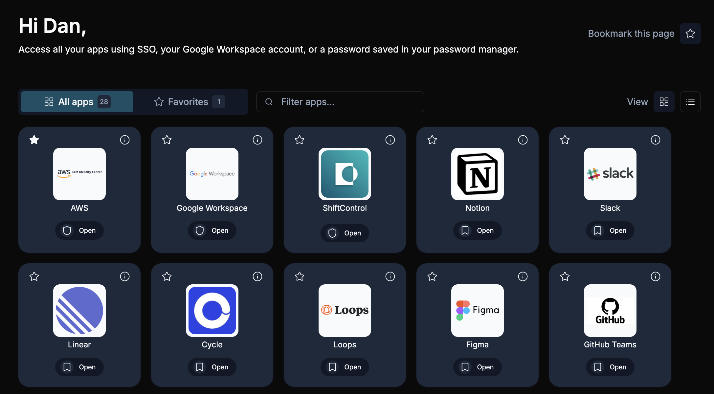The width and height of the screenshot is (714, 394).
Task: Switch to the Favorites tab
Action: point(190,102)
